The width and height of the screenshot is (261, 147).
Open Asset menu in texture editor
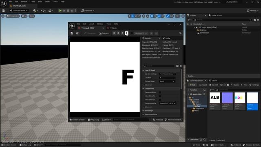click(91, 24)
